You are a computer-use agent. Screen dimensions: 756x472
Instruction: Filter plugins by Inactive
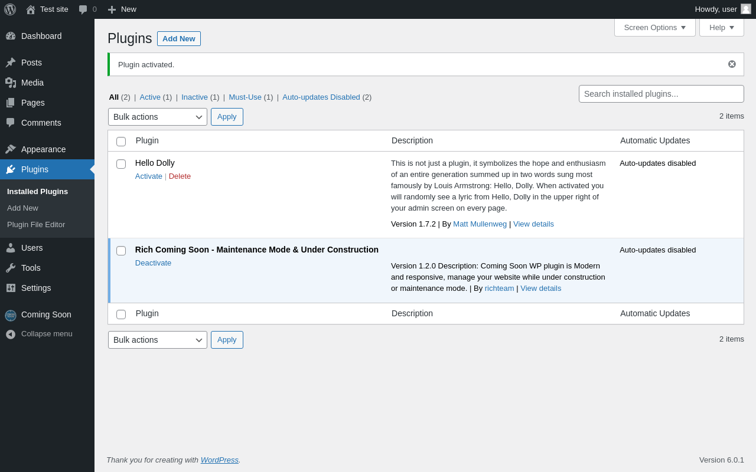[194, 97]
